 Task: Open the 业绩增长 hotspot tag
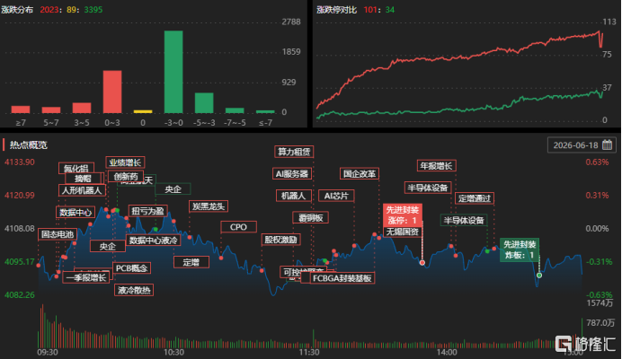[125, 162]
